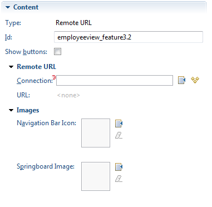212x207 pixels.
Task: Browse for a Navigation Bar Icon image
Action: click(x=119, y=124)
